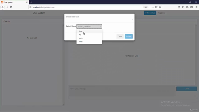199x112 pixels.
Task: Click the Pocket save icon
Action: [x=156, y=7]
